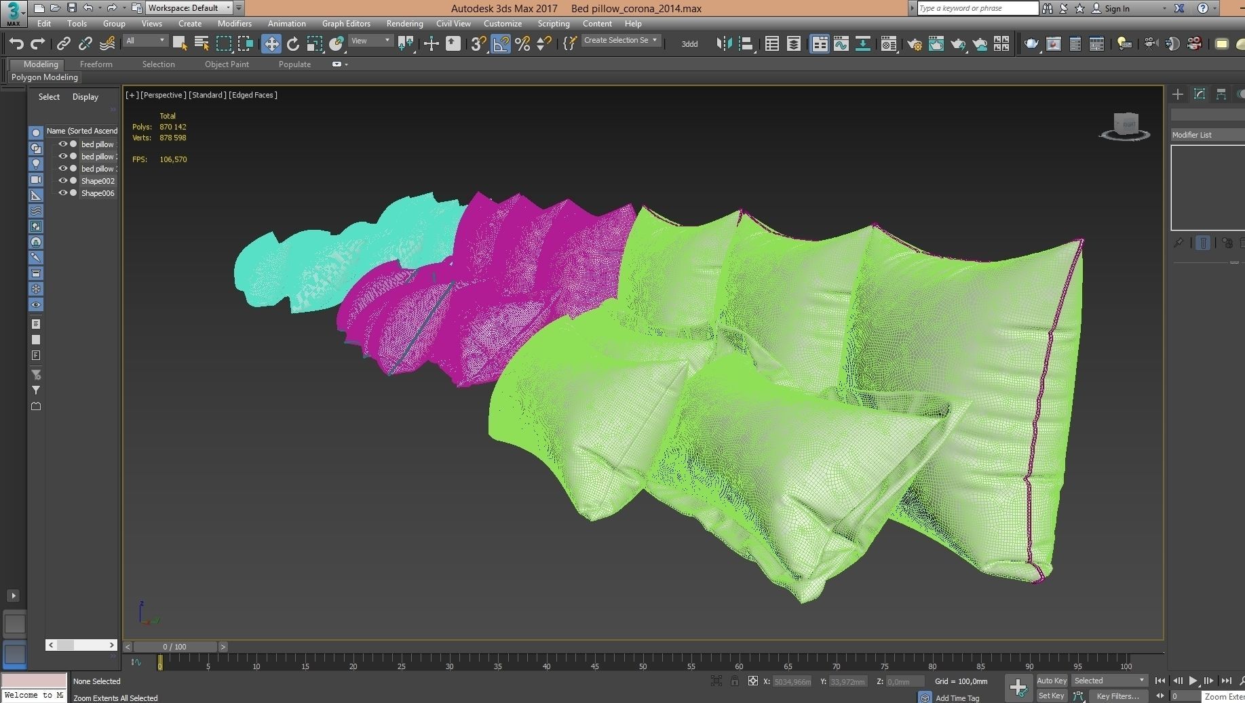1245x703 pixels.
Task: Open the Select by Name dialog
Action: pyautogui.click(x=202, y=44)
